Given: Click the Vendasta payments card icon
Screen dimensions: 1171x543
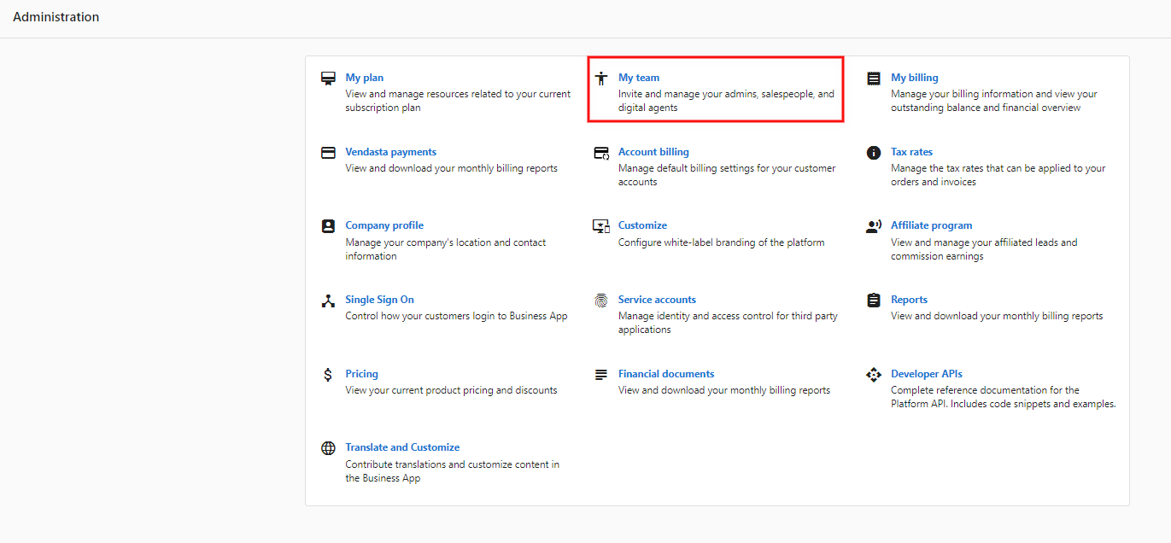Looking at the screenshot, I should click(x=328, y=153).
